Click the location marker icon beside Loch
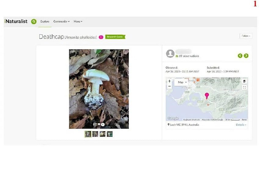This screenshot has height=175, width=263. click(x=168, y=124)
